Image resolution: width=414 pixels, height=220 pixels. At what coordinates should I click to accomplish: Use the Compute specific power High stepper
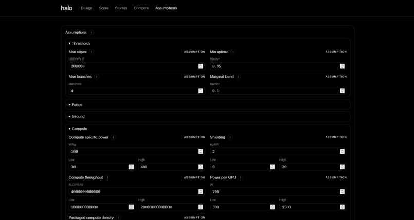pyautogui.click(x=201, y=167)
